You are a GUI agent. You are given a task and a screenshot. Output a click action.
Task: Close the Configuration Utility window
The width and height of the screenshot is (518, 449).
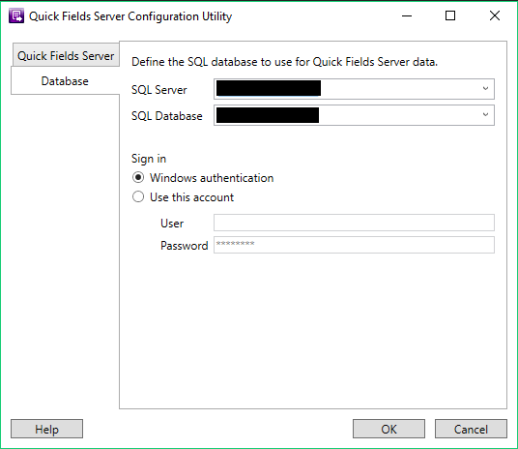click(495, 15)
